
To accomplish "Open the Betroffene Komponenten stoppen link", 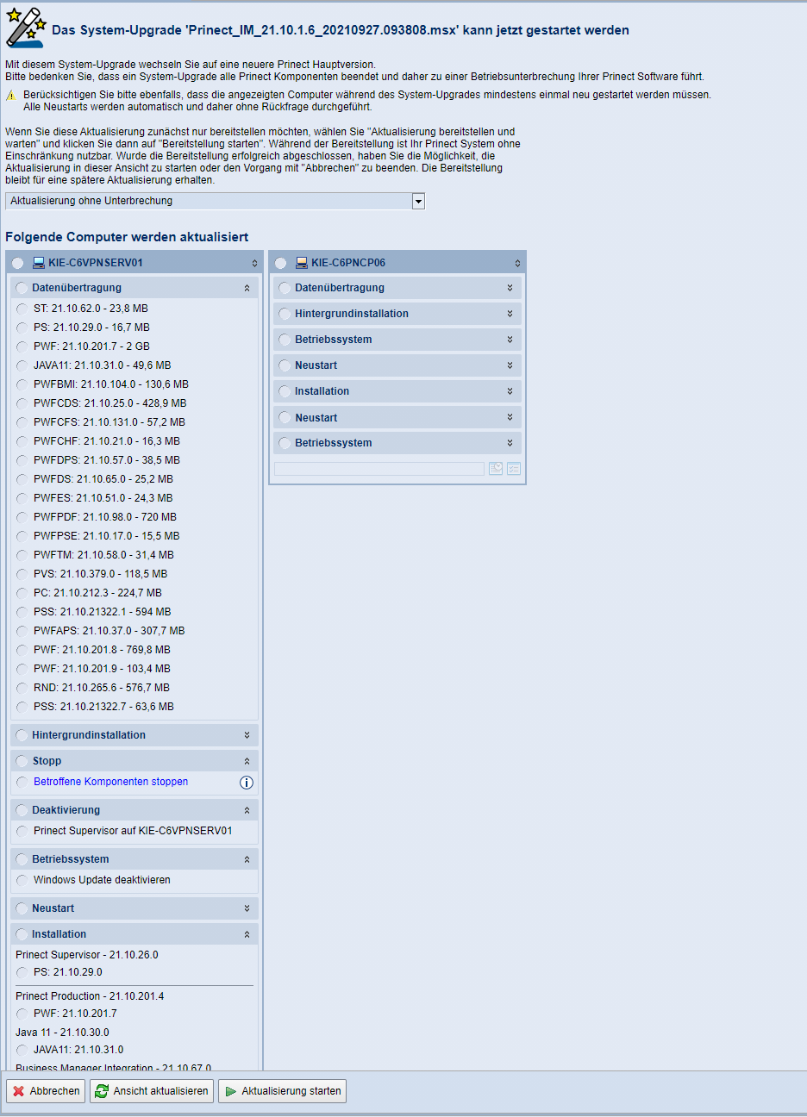I will click(110, 782).
